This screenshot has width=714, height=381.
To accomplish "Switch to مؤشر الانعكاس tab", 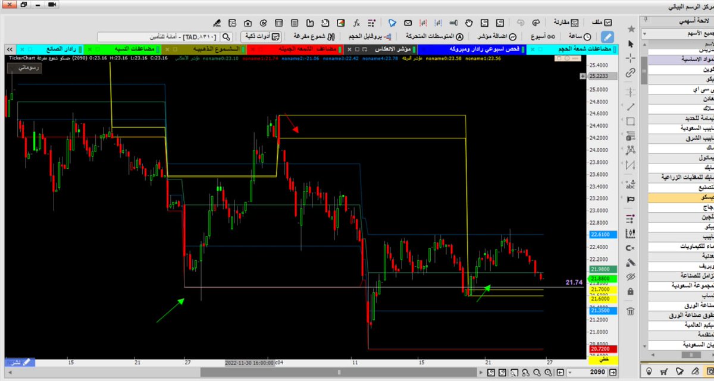I will click(x=382, y=48).
